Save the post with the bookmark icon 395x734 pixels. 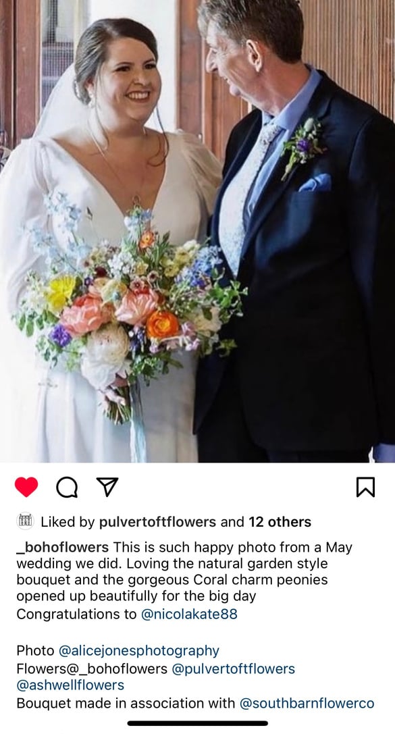tap(365, 488)
